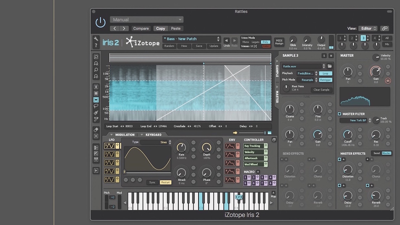
Task: Open sample file browser folder icon
Action: [330, 66]
